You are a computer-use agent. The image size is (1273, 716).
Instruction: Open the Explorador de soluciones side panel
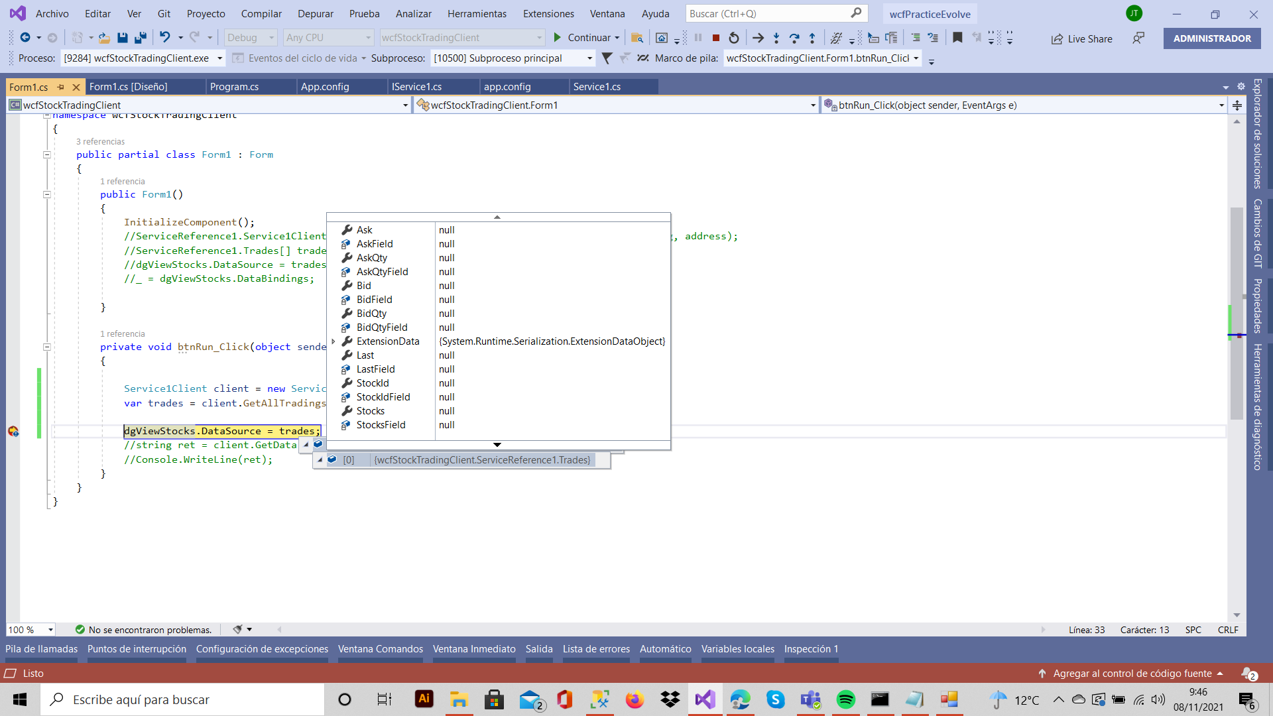(x=1256, y=134)
